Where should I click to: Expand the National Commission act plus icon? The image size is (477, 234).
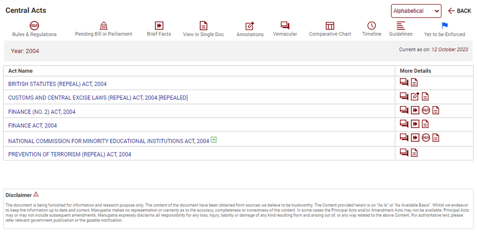[214, 140]
